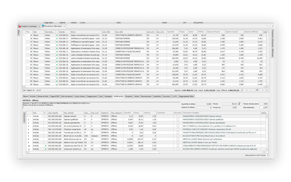Switch to Progetti e commesse document tab

(29, 27)
